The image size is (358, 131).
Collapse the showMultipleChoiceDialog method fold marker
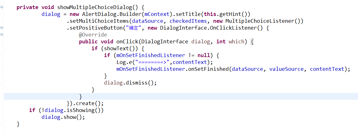pos(2,7)
